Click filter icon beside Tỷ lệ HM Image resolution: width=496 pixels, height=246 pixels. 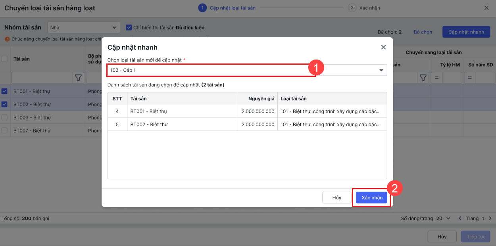(423, 78)
